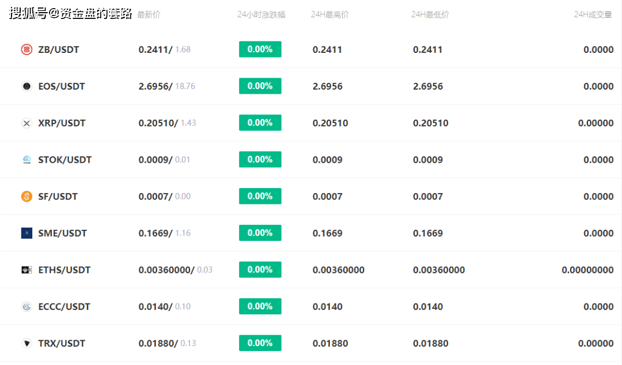Viewport: 622px width, 365px height.
Task: Select latest price 0.01880/ 0.13
Action: [x=167, y=343]
